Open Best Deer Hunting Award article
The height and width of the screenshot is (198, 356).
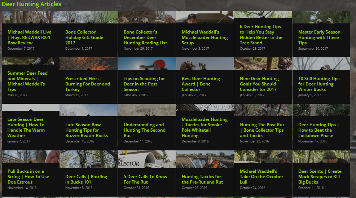click(x=201, y=84)
